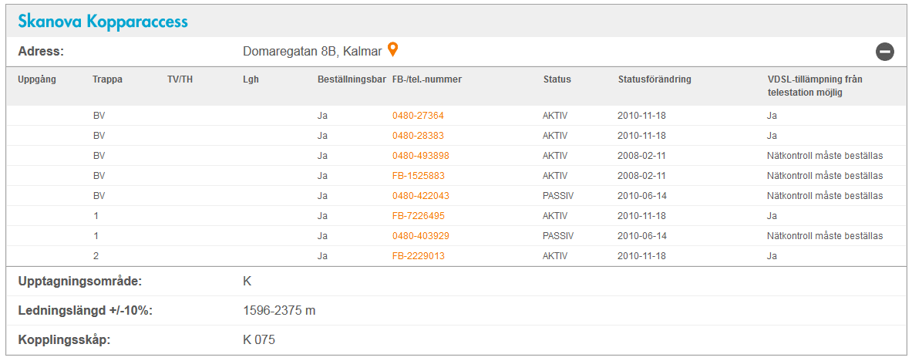912x361 pixels.
Task: Select Trappa value 2 for FB-2229013
Action: coord(96,255)
